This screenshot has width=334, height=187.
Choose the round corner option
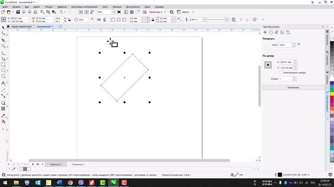pos(113,20)
